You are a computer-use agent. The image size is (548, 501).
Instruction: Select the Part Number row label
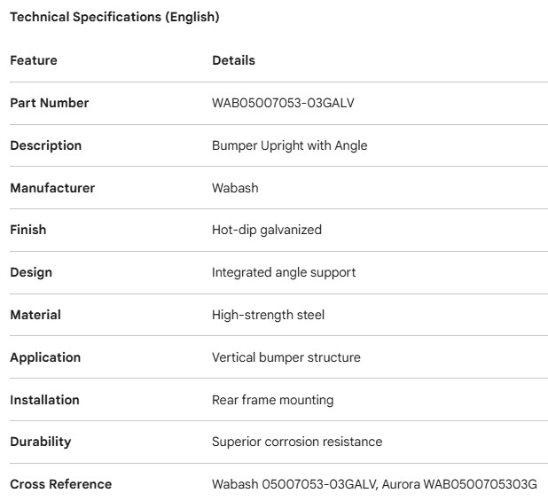(50, 103)
